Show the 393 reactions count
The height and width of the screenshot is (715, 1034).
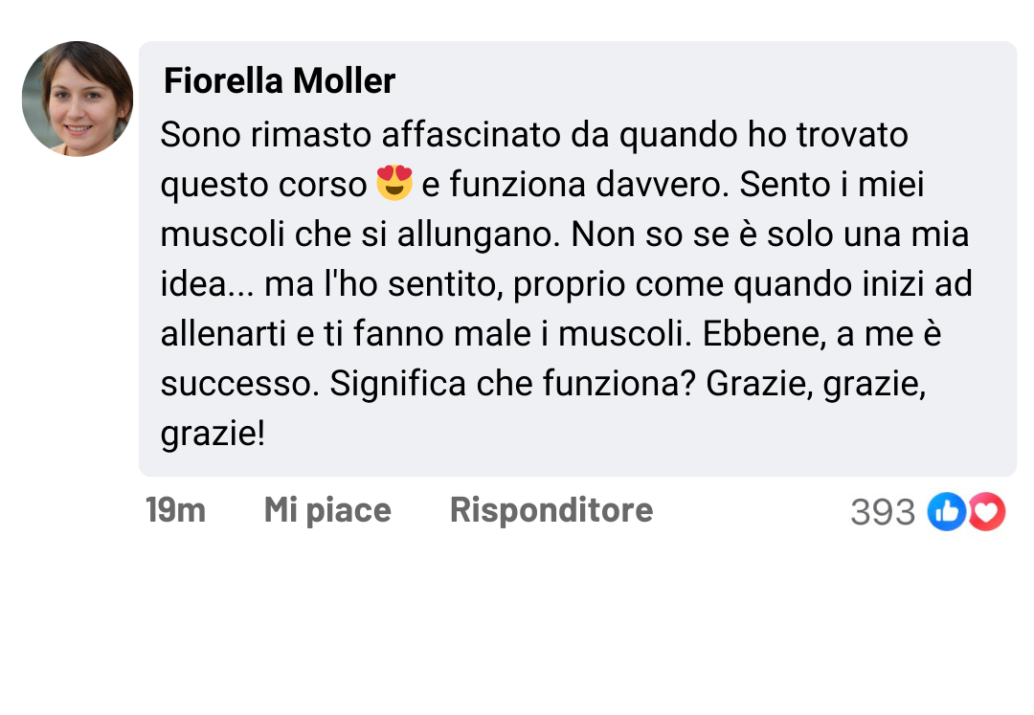point(882,513)
